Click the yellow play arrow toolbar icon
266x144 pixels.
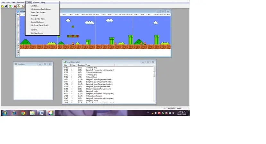(23, 6)
